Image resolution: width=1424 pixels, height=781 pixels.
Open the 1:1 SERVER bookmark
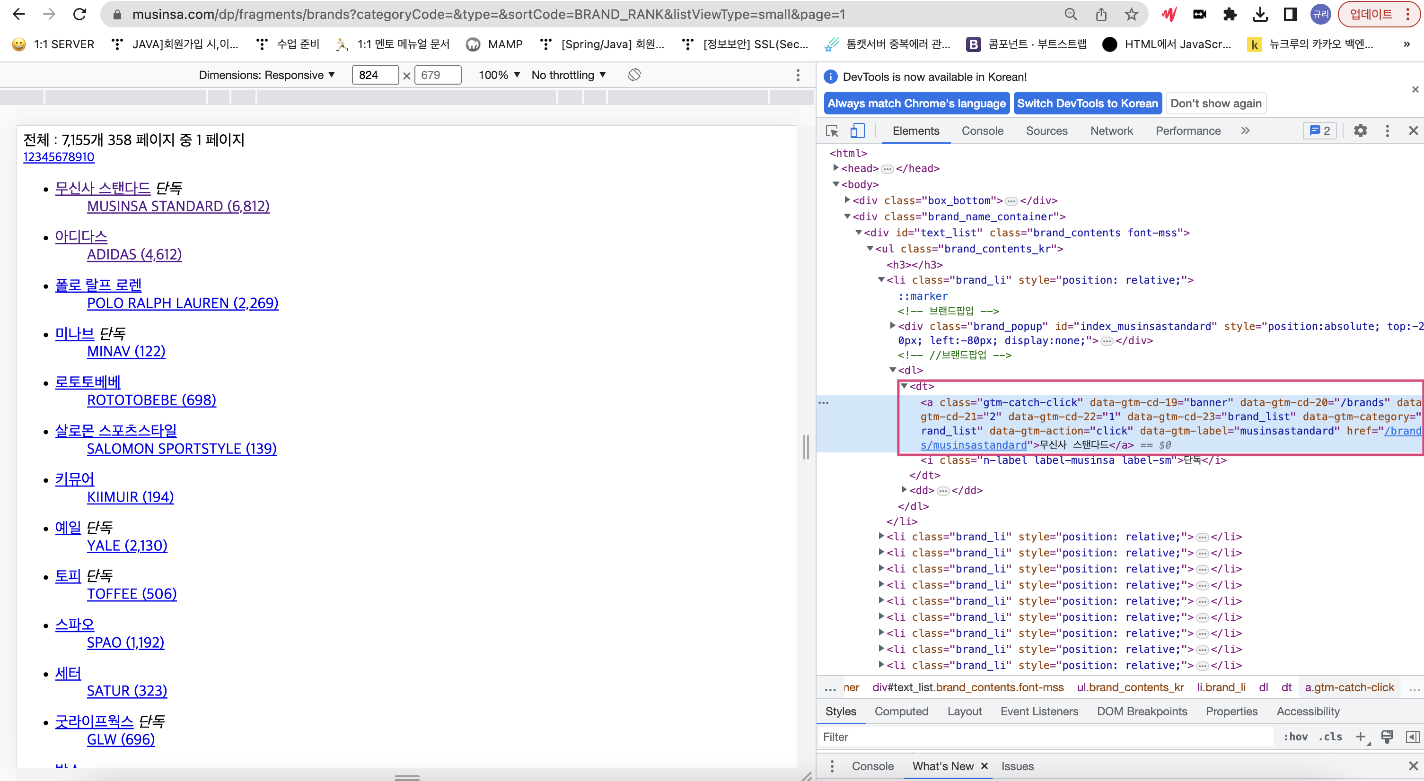click(53, 44)
